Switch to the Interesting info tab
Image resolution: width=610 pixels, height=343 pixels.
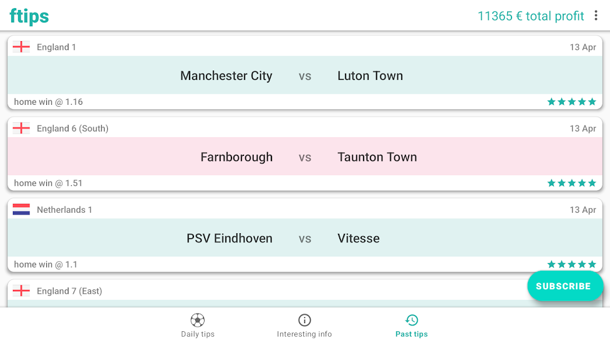304,334
